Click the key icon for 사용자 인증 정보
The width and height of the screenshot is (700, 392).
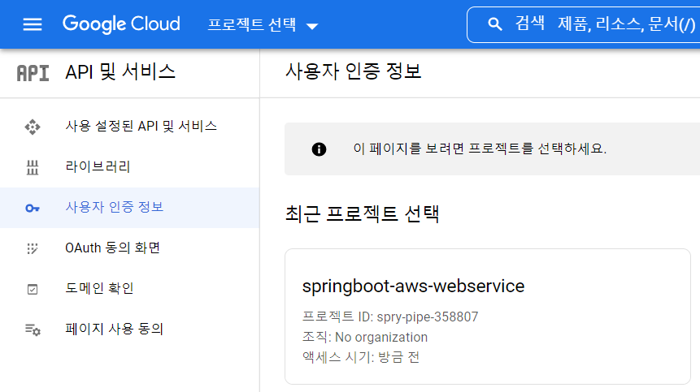pyautogui.click(x=33, y=208)
